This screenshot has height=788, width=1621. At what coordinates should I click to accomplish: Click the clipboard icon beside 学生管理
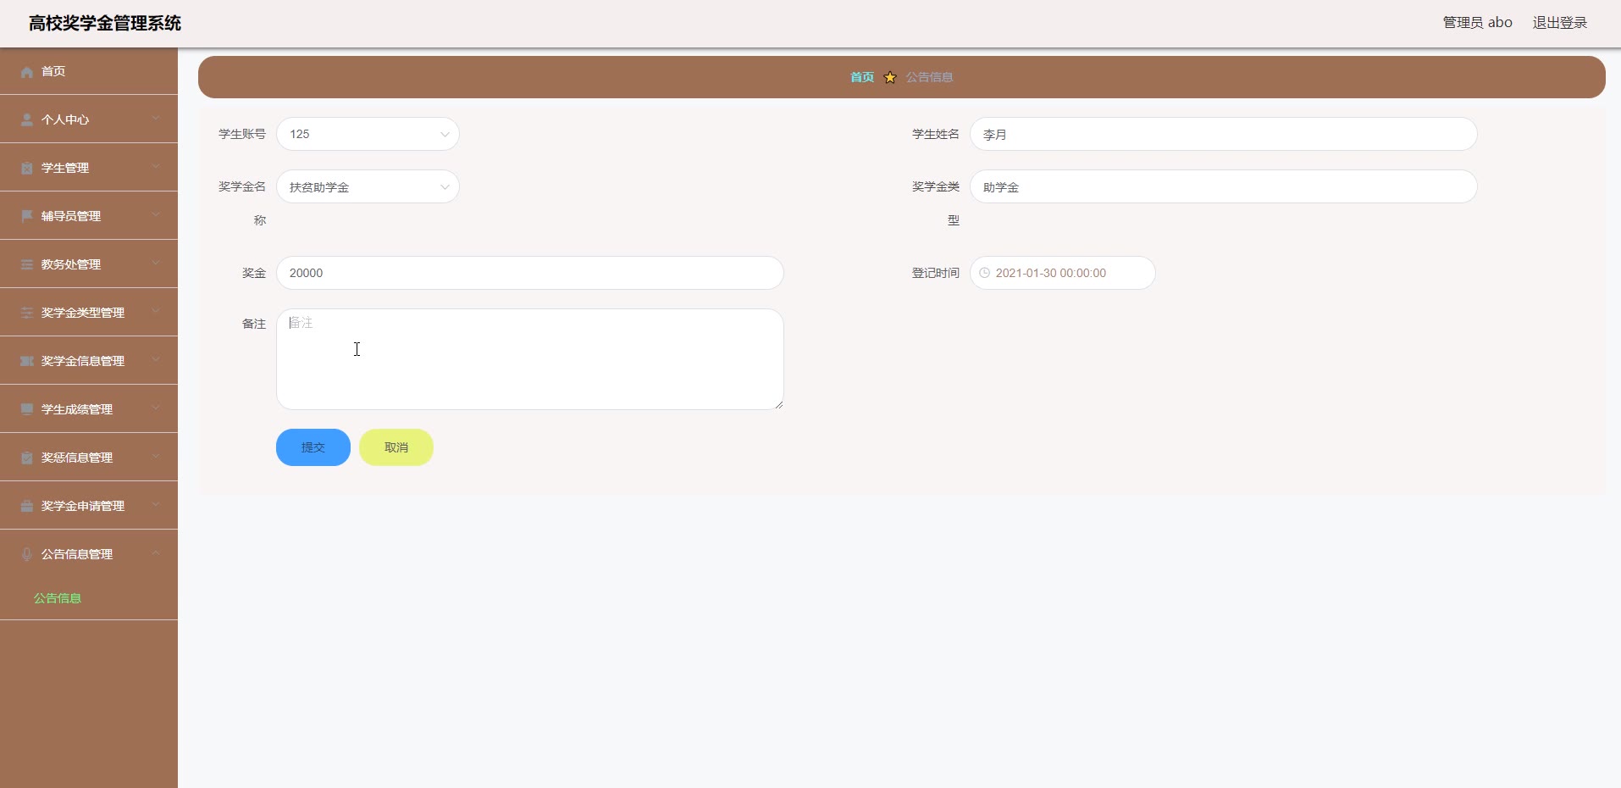[x=27, y=169]
